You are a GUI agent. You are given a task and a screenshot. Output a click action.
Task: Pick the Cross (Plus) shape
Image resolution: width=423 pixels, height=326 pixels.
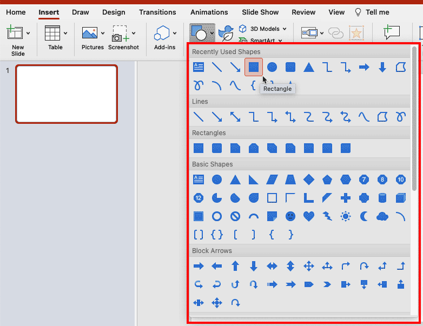346,198
